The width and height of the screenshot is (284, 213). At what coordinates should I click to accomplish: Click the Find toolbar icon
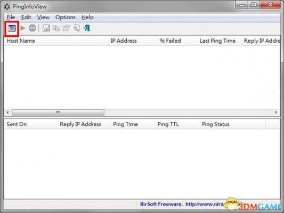(77, 28)
